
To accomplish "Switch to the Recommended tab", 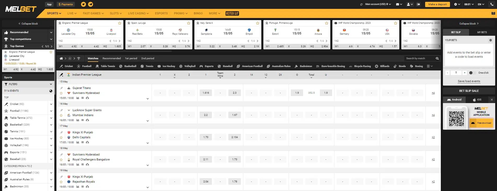I will pos(112,58).
